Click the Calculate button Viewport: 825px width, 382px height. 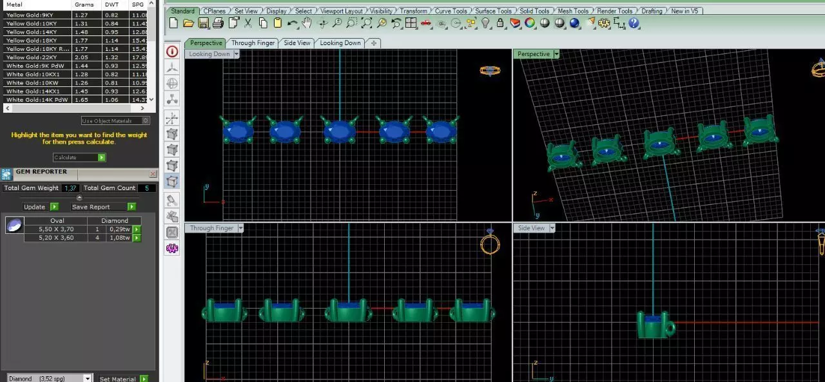pyautogui.click(x=79, y=157)
